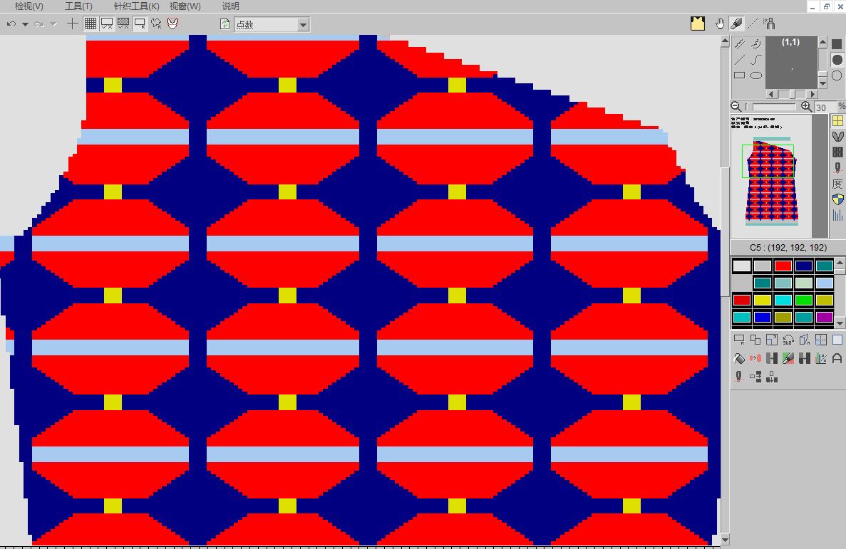The width and height of the screenshot is (846, 549).
Task: Open the 视窗(W) menu
Action: (185, 6)
